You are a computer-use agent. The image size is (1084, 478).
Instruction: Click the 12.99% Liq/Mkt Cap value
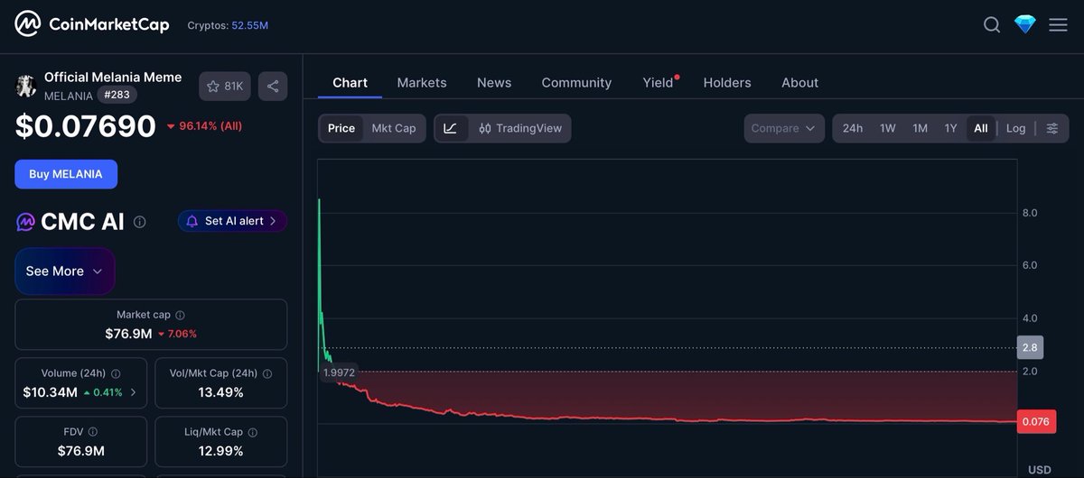(x=221, y=451)
